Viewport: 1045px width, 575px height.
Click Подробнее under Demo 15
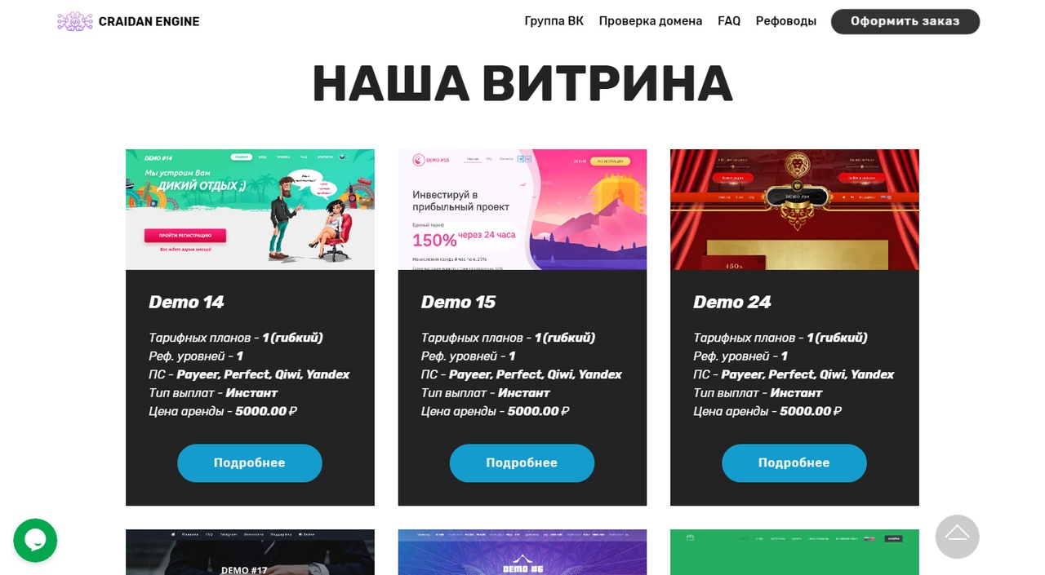pyautogui.click(x=522, y=462)
